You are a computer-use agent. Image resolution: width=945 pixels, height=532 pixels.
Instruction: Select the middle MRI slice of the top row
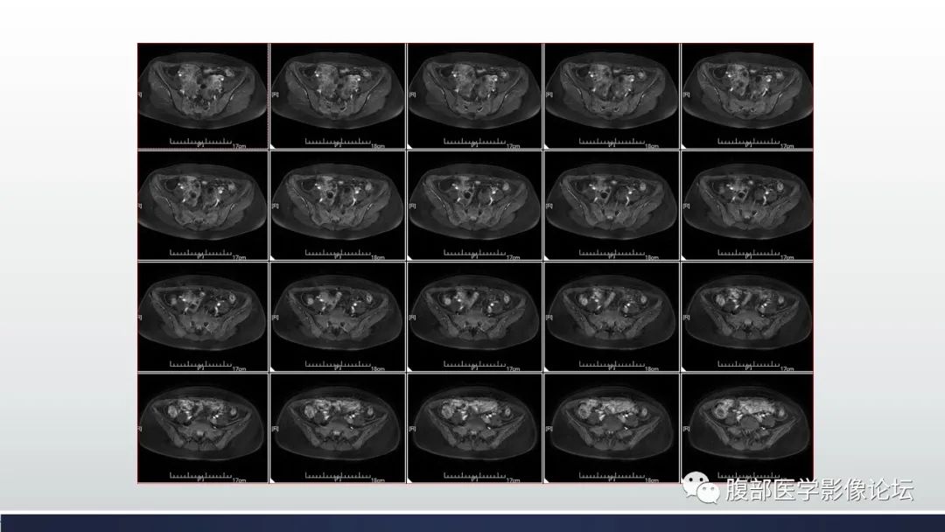click(474, 92)
